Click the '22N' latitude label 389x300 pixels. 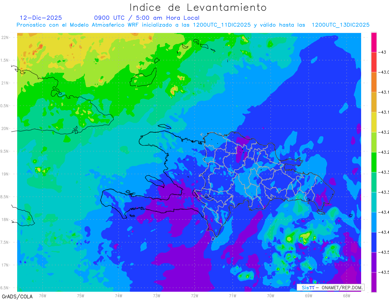5,37
